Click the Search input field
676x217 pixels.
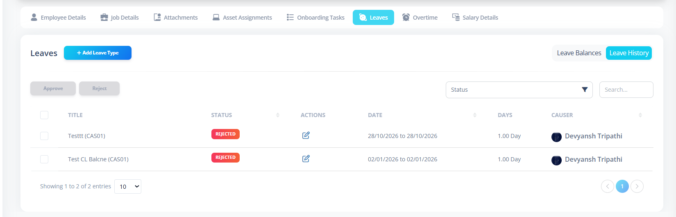(626, 90)
